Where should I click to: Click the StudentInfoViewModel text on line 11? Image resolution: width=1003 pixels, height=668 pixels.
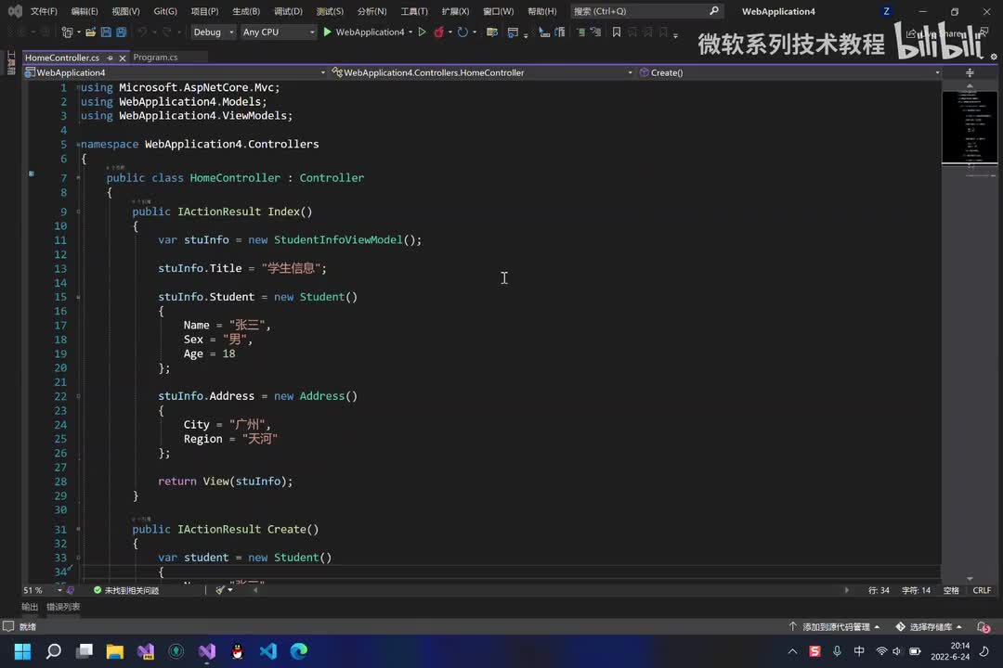(x=338, y=239)
